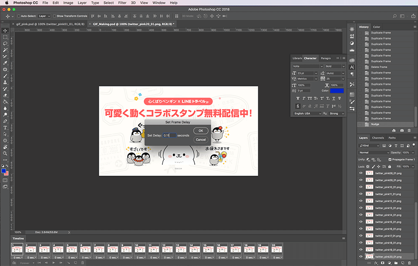This screenshot has height=266, width=418.
Task: Click OK in Set Frame Delay dialog
Action: click(x=201, y=130)
